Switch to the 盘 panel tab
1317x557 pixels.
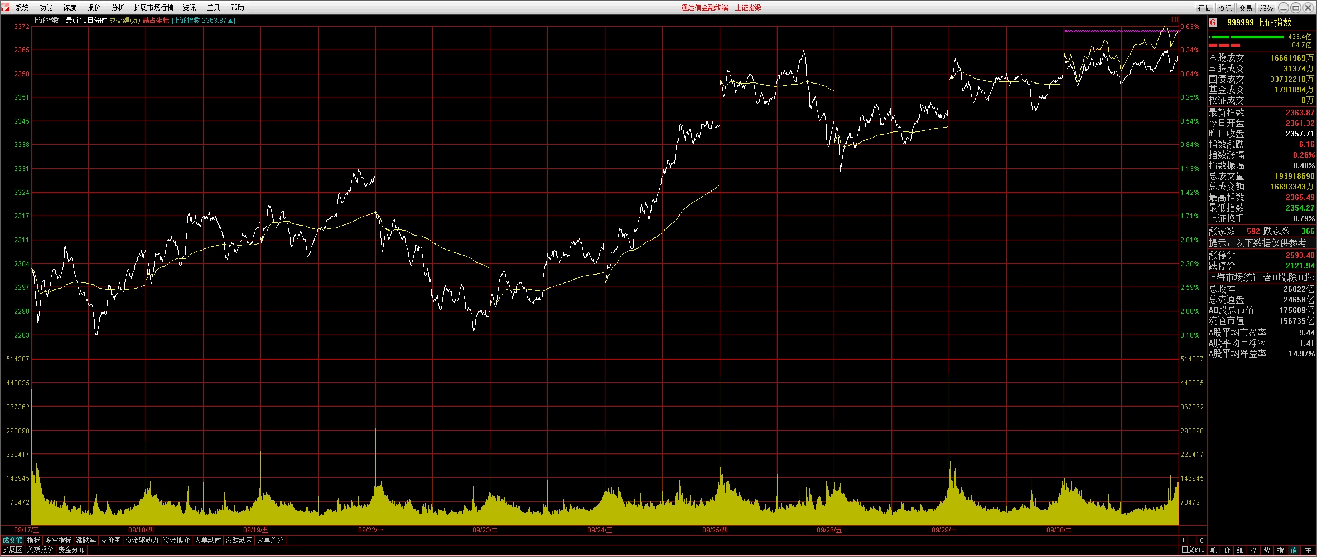[1254, 550]
